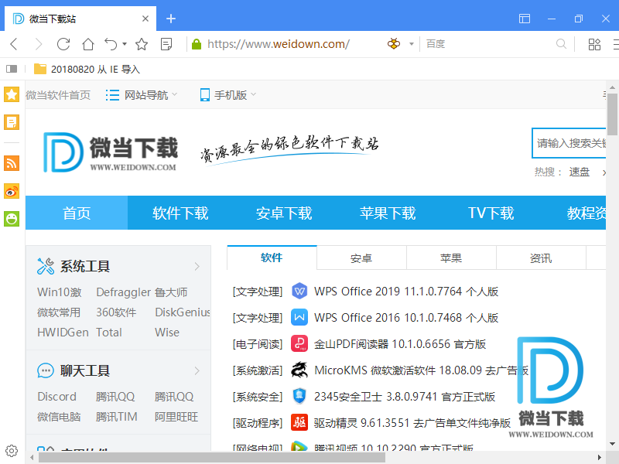Screen dimensions: 619x464
Task: Bookmark the page with the star icon
Action: 142,44
